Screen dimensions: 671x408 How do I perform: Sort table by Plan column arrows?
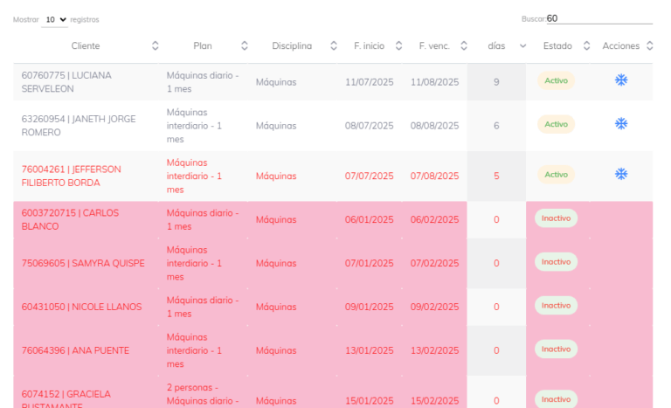point(245,46)
